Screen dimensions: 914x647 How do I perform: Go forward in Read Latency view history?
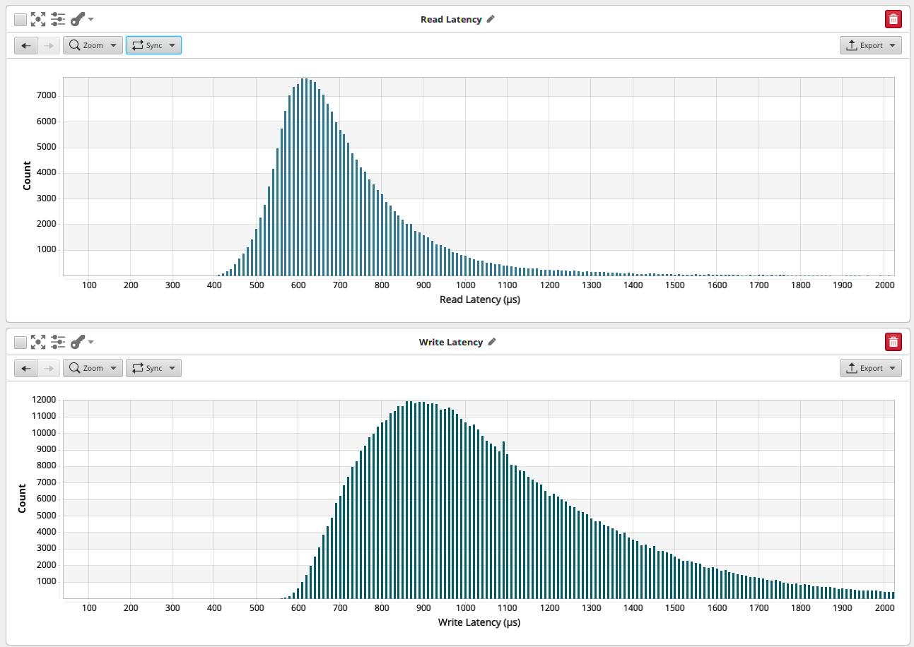(49, 45)
